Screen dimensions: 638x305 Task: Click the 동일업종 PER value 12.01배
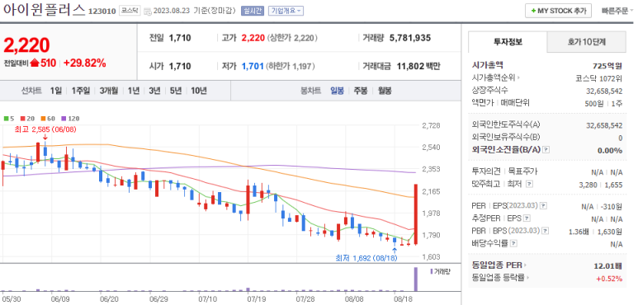click(x=608, y=266)
